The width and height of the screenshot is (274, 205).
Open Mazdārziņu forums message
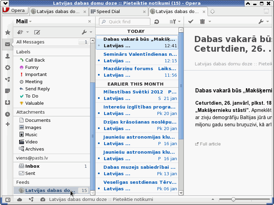click(x=137, y=72)
